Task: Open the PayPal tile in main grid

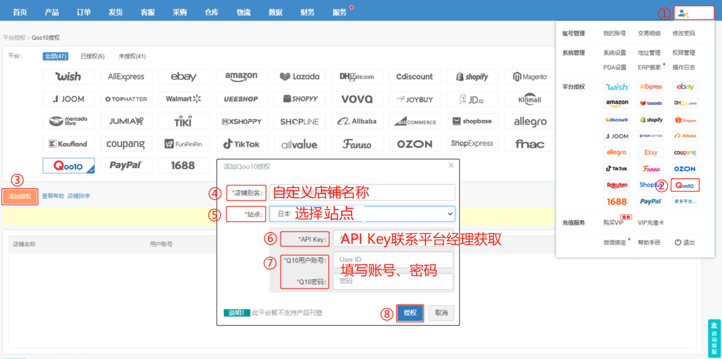Action: 126,166
